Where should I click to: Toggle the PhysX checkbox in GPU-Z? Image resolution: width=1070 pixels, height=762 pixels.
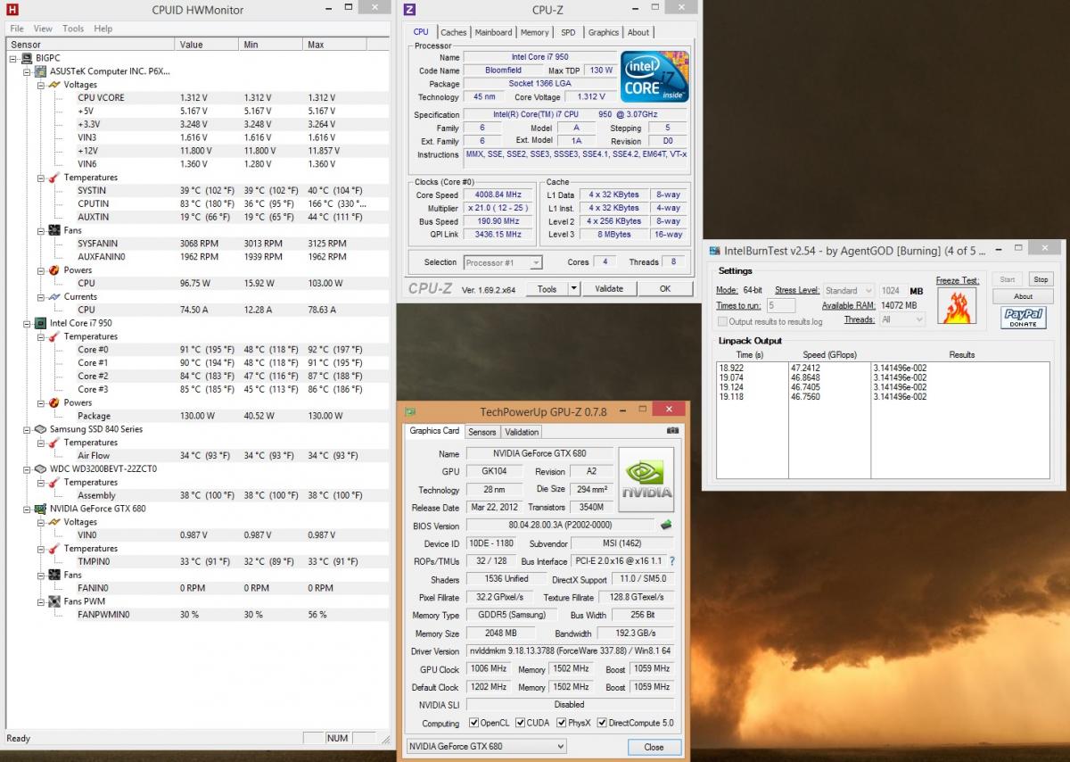point(563,723)
